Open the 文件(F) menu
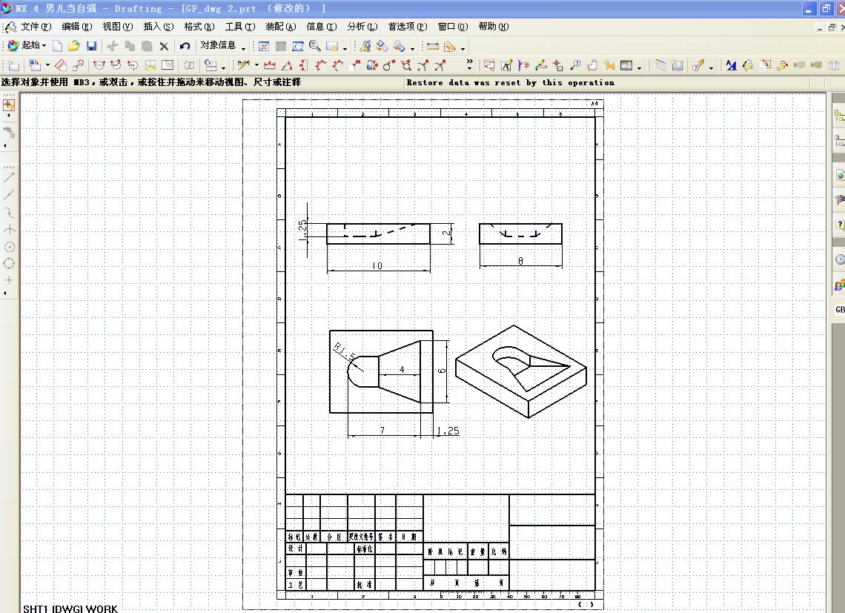 [36, 27]
